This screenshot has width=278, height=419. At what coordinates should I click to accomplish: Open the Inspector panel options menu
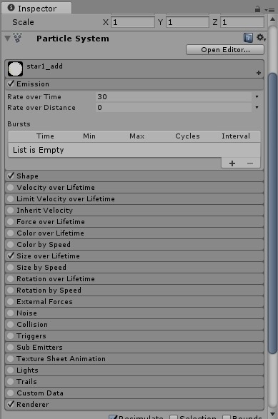269,10
